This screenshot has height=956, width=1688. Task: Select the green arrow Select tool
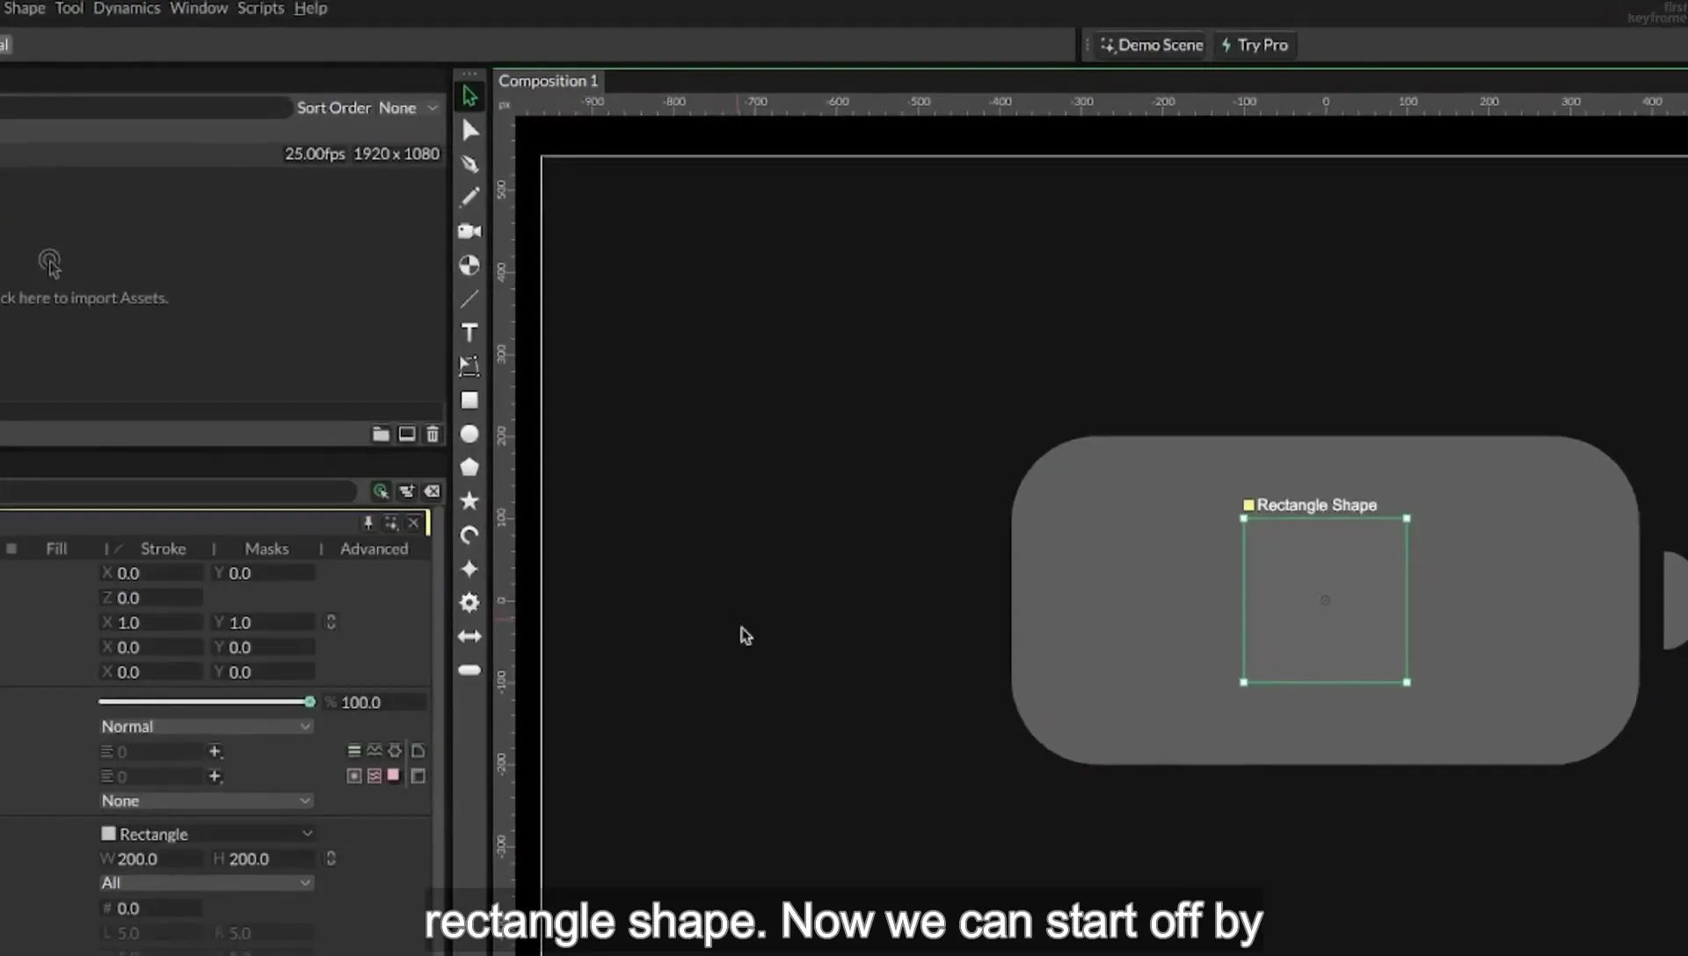[x=469, y=96]
